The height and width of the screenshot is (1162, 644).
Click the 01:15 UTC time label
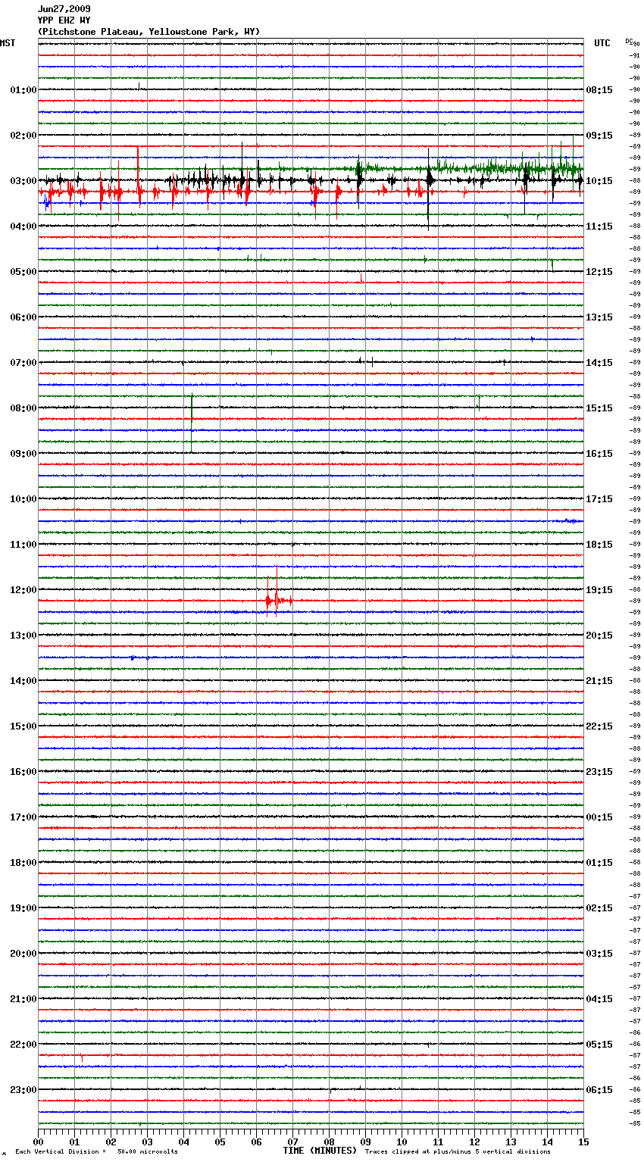point(599,863)
